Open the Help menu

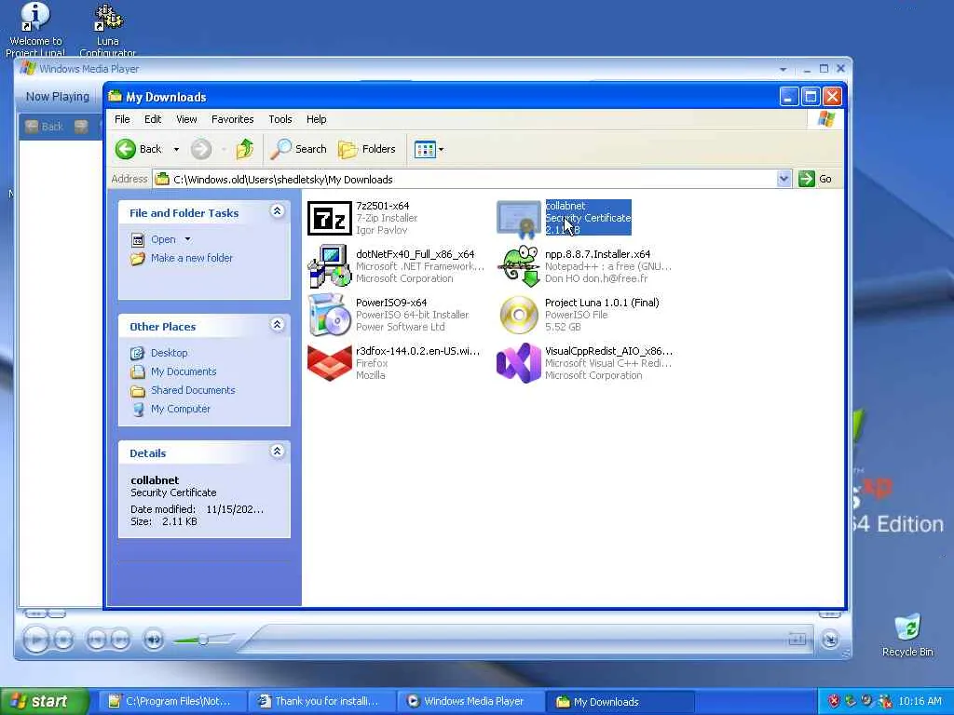317,119
